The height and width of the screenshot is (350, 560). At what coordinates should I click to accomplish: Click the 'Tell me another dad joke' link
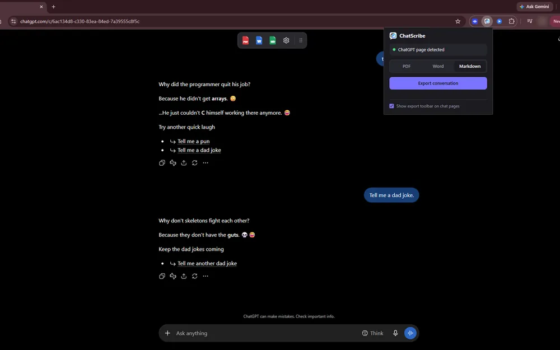pos(207,263)
